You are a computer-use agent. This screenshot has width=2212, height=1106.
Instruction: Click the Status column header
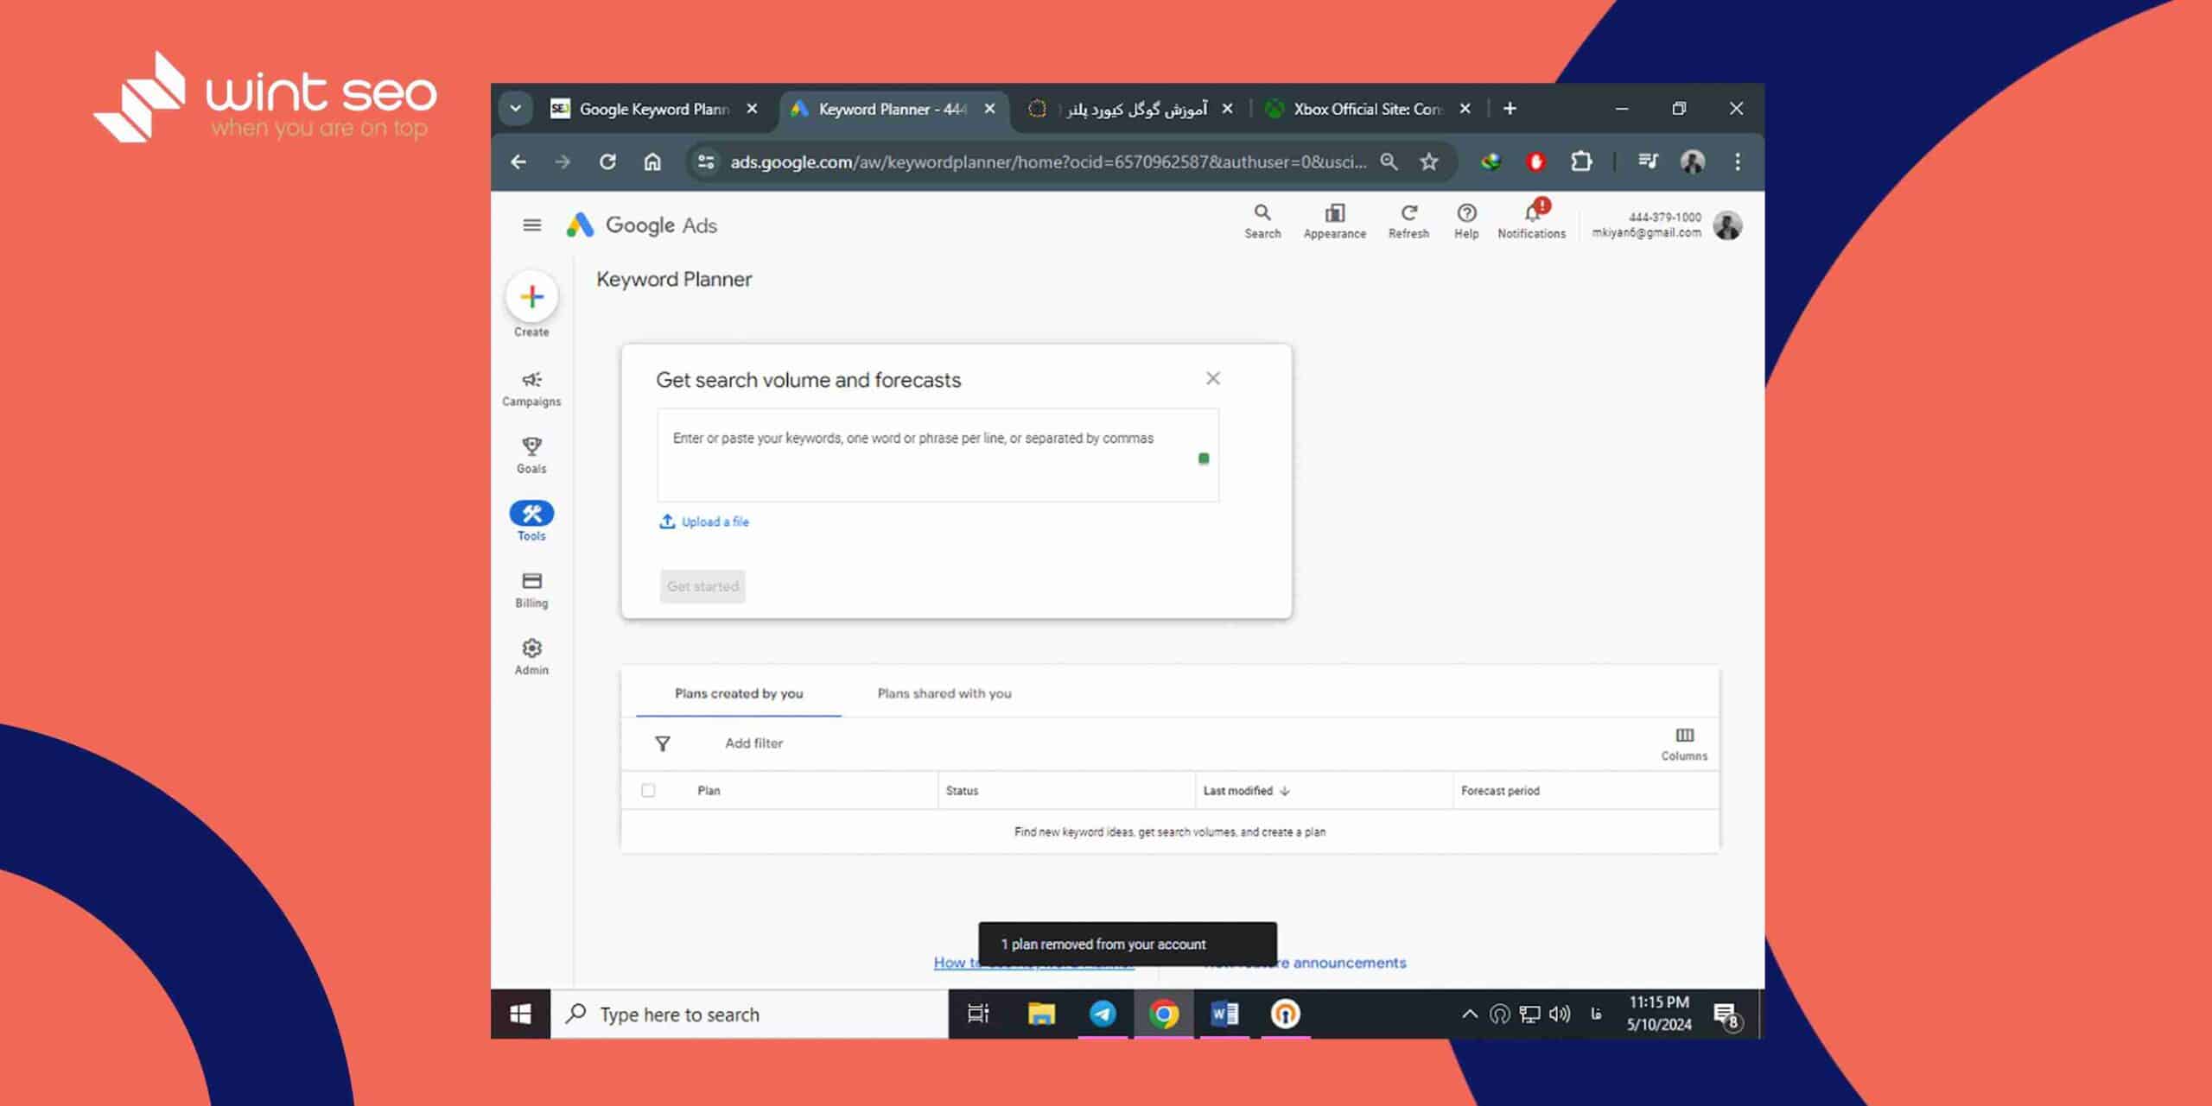point(962,791)
